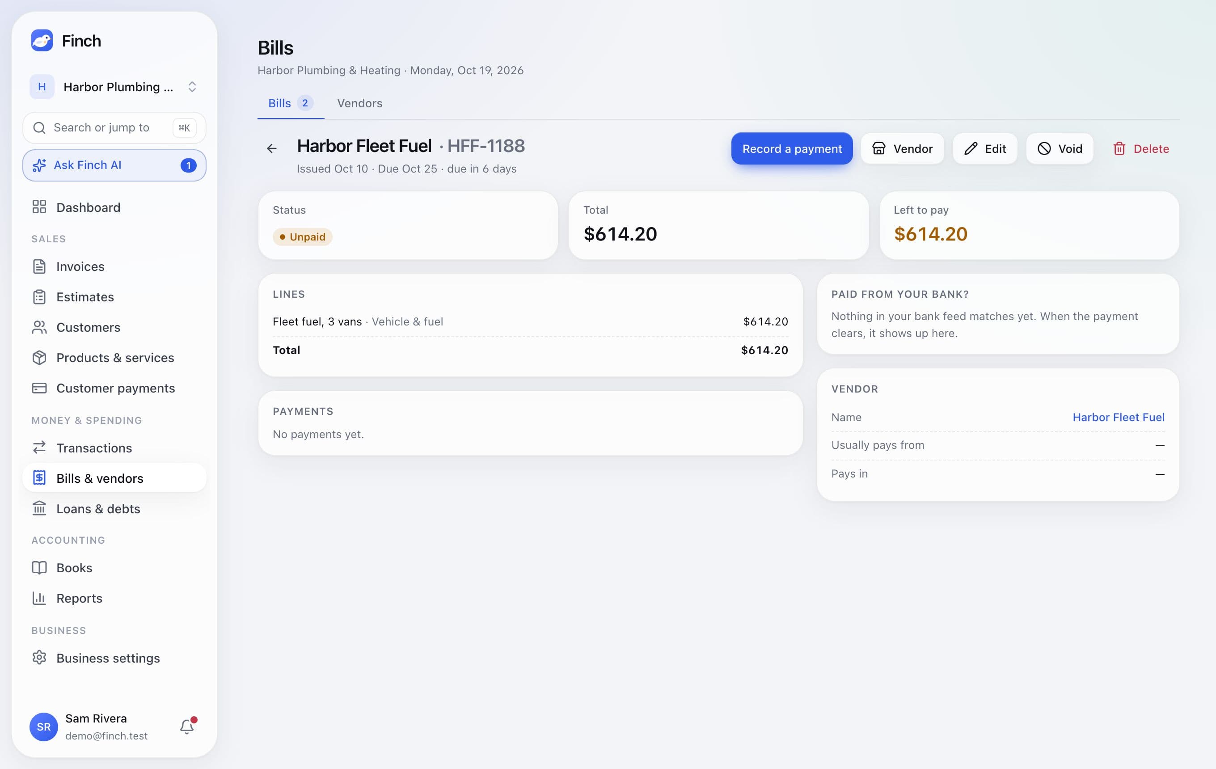The width and height of the screenshot is (1216, 769).
Task: Click the Books open-book icon
Action: (39, 567)
